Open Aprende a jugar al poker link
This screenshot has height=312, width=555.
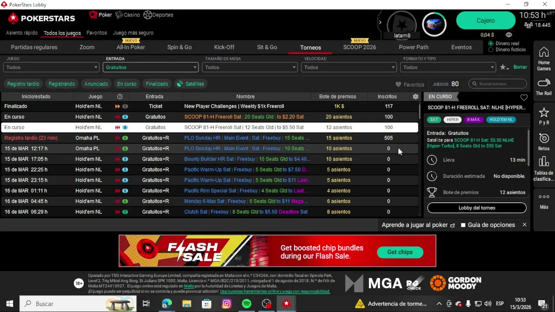418,225
